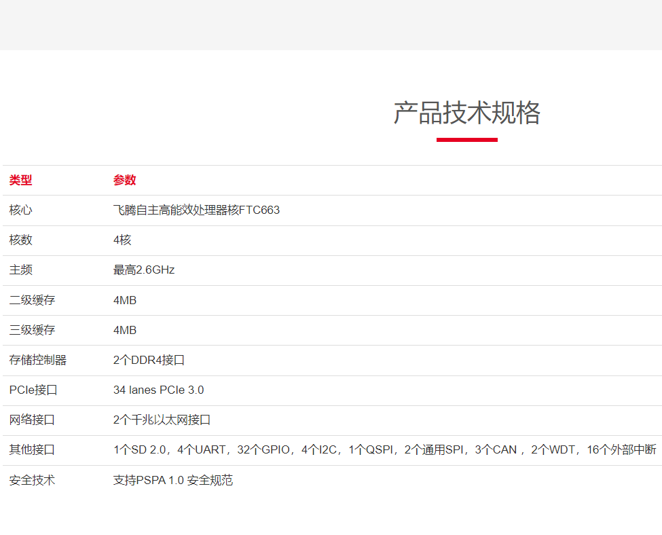
Task: Select the 1个SD 2.0 interface list text
Action: 384,449
